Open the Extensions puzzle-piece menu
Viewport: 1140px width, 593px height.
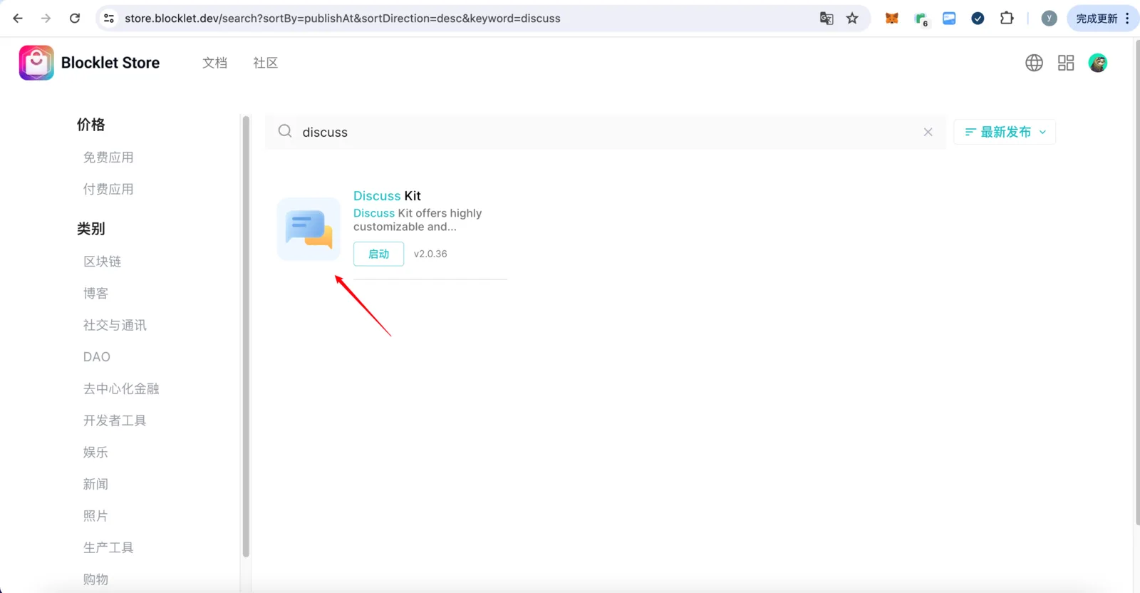point(1007,19)
